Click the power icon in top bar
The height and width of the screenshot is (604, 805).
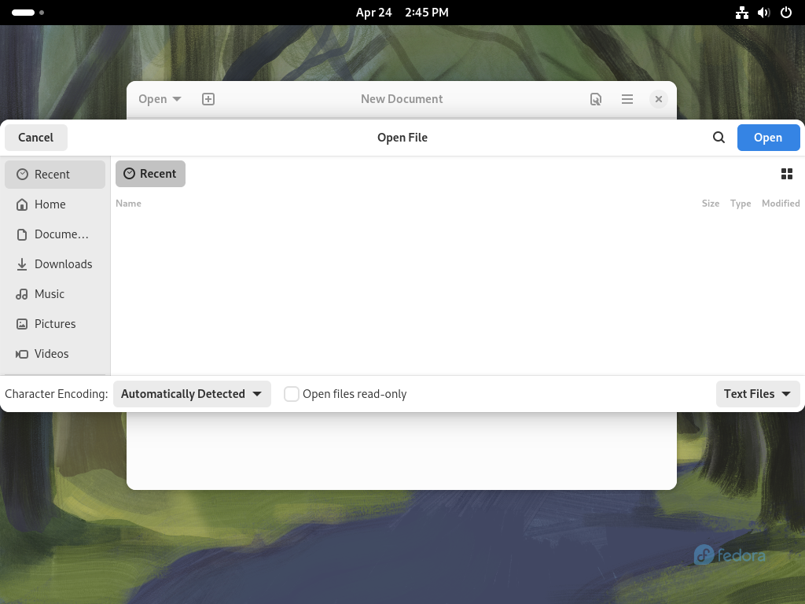[786, 13]
